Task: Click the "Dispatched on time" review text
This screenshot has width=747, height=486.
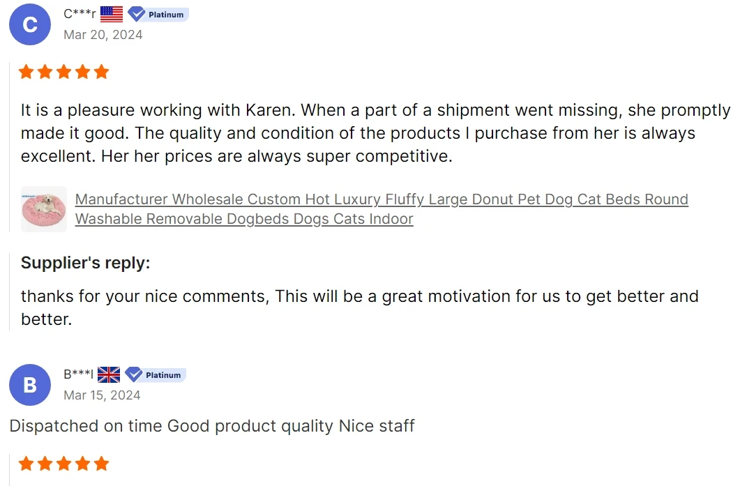Action: click(212, 425)
